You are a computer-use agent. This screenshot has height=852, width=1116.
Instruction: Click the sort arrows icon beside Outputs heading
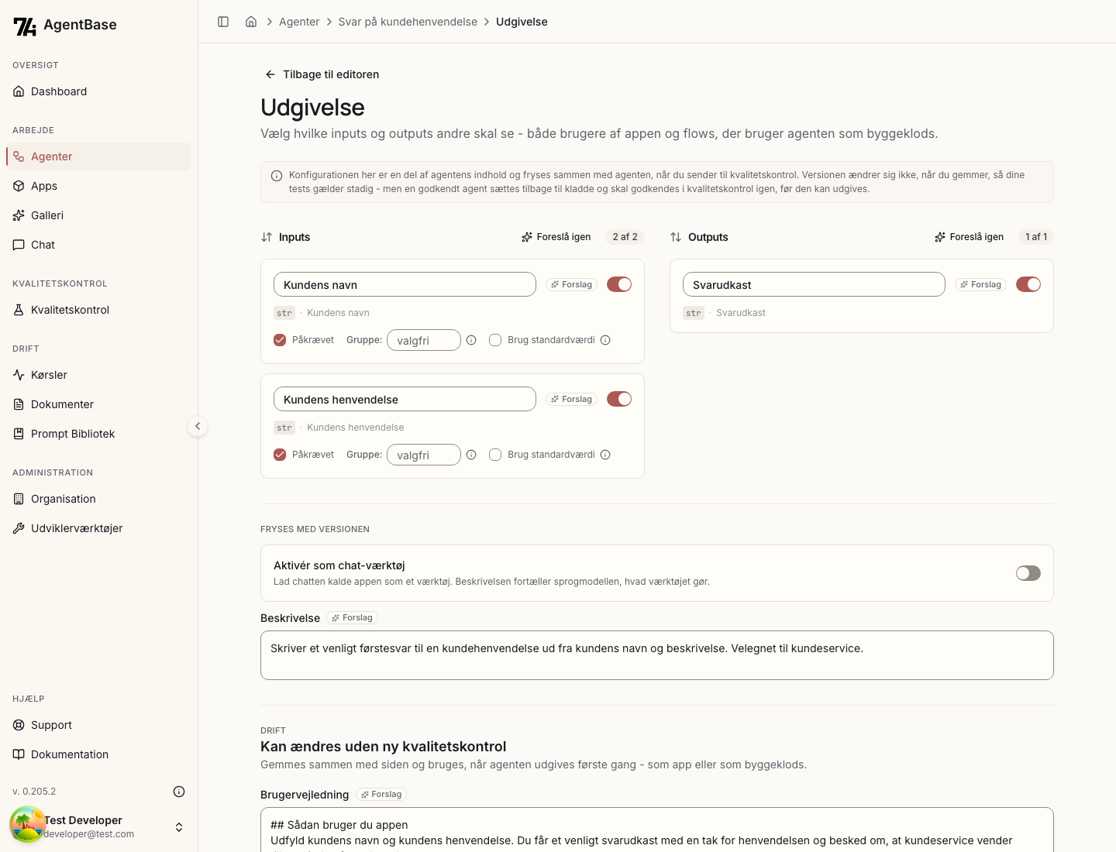point(676,237)
